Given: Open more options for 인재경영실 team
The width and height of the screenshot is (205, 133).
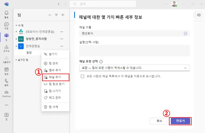Looking at the screenshot, I should click(x=62, y=46).
